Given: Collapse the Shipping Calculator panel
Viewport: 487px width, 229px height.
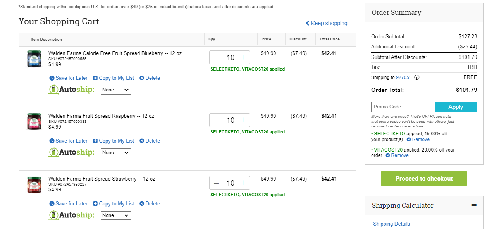Looking at the screenshot, I should 474,205.
